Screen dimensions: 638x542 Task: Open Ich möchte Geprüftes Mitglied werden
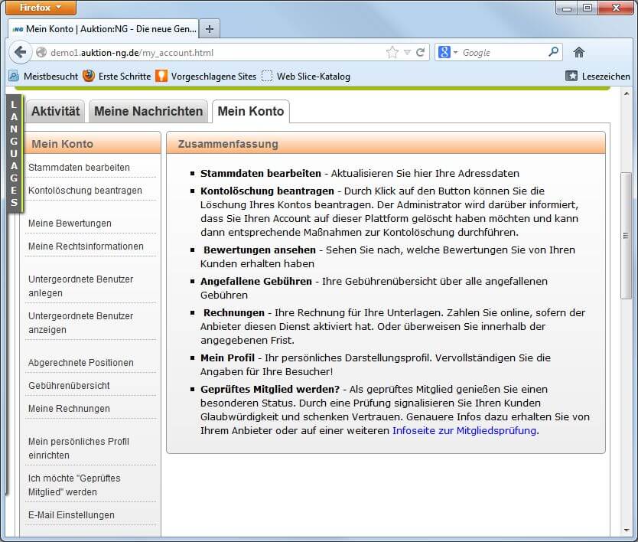74,485
